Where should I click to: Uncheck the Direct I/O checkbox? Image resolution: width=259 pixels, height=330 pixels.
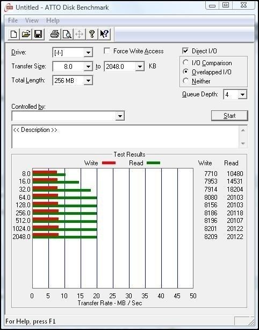click(x=185, y=51)
